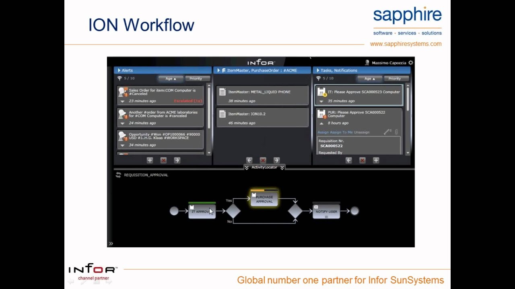
Task: Click the double-chevron icon at workflow pane bottom-left
Action: pos(111,244)
